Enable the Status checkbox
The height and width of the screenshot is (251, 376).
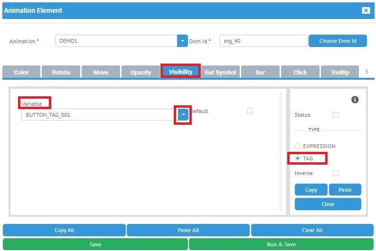[x=336, y=115]
